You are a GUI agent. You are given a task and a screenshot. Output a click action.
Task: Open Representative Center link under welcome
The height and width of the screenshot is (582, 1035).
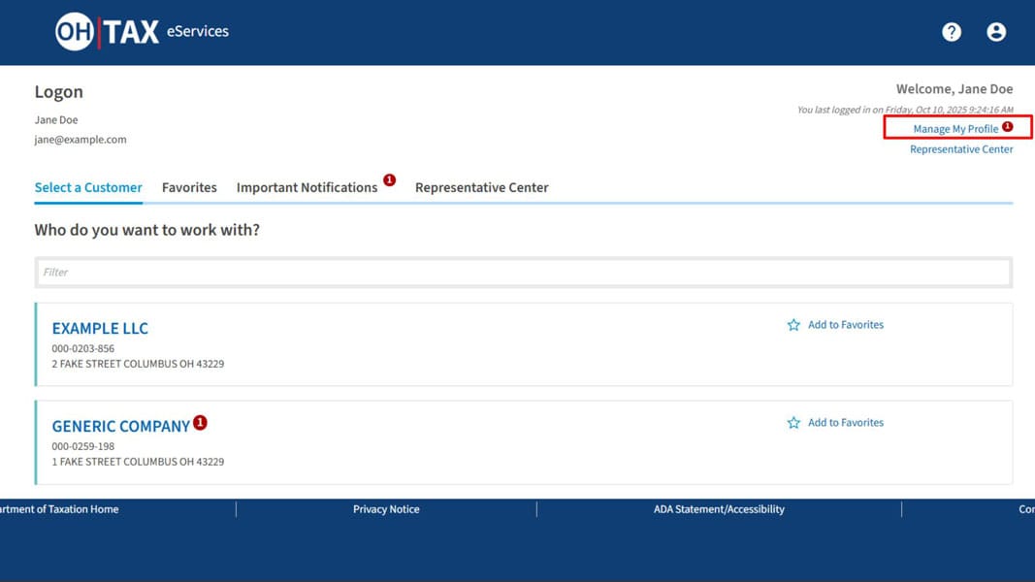point(961,149)
